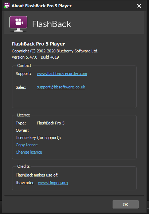Click the Change licence link
This screenshot has width=149, height=214.
pyautogui.click(x=29, y=152)
